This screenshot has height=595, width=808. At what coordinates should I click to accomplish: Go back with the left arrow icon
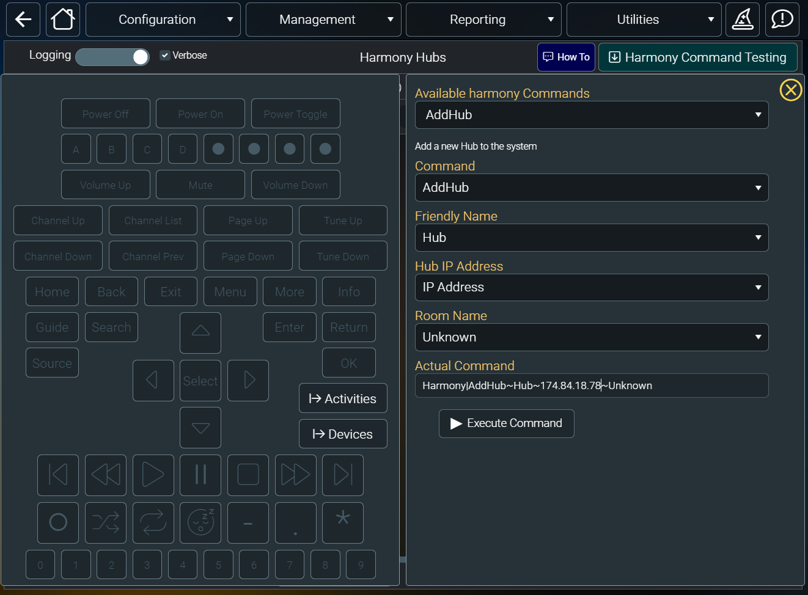[x=23, y=20]
